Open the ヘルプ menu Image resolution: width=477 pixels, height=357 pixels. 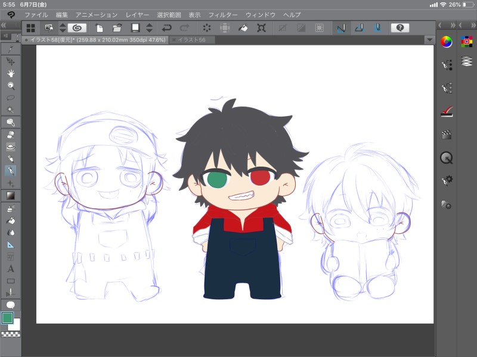coord(292,15)
